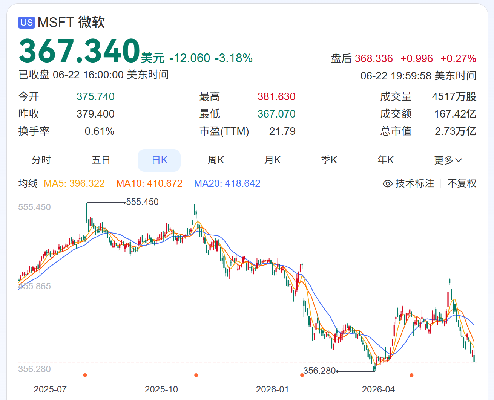Click the 2025-10 date axis label
The height and width of the screenshot is (400, 494).
161,389
